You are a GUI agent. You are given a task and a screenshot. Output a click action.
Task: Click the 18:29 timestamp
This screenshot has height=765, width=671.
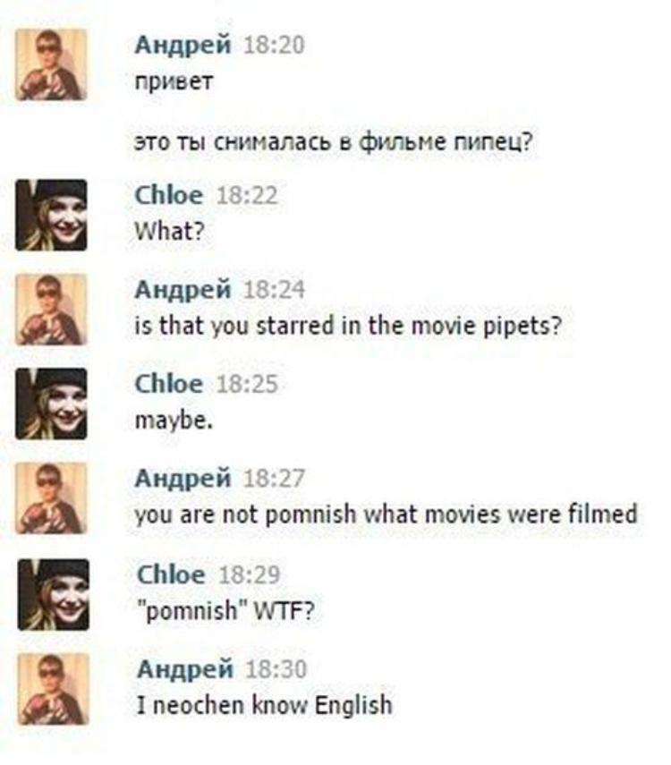[x=249, y=575]
